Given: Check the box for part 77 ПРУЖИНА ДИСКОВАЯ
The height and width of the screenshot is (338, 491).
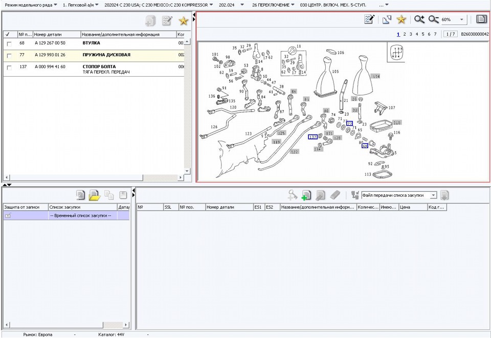Looking at the screenshot, I should [x=9, y=56].
